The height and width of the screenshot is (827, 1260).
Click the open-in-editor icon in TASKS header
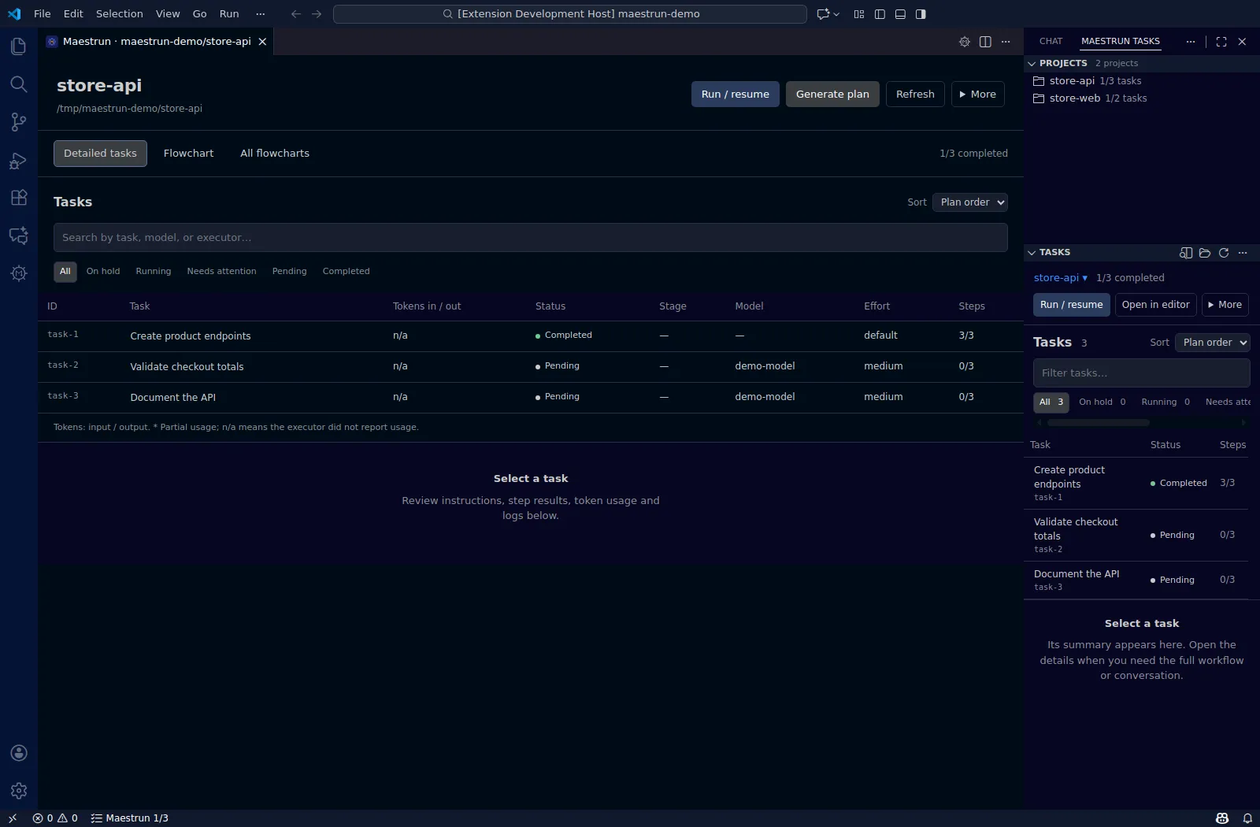pyautogui.click(x=1186, y=253)
